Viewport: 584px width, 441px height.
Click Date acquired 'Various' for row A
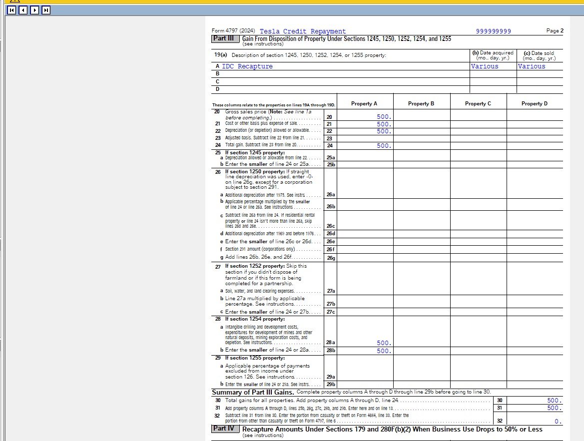[485, 66]
